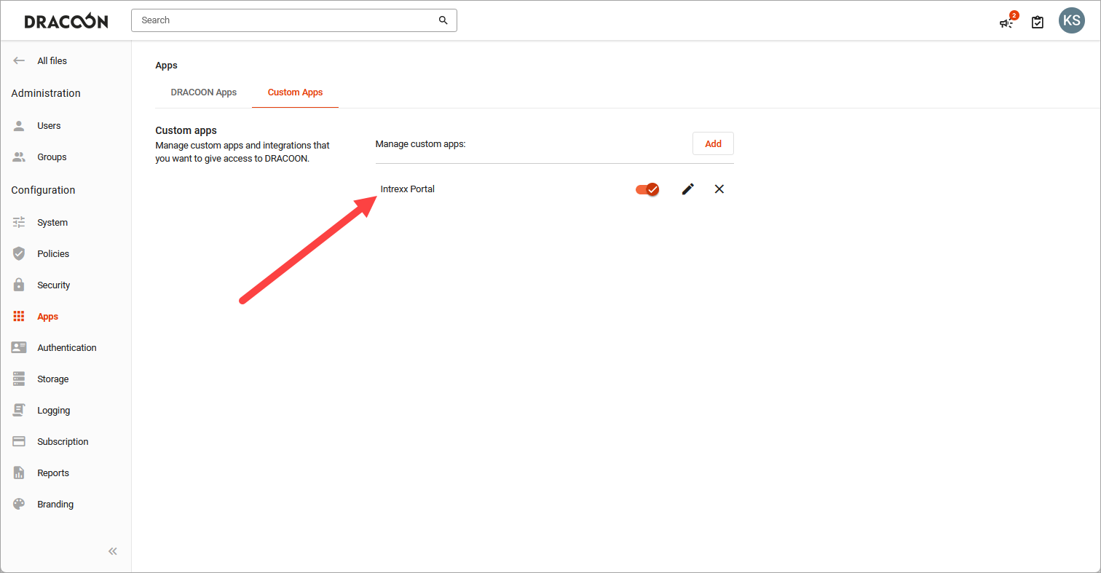Click the DRACOON logo

click(66, 21)
